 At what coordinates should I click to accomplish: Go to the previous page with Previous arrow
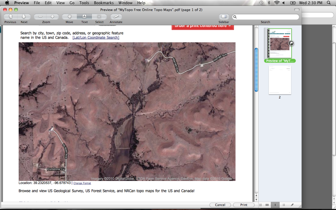point(10,16)
